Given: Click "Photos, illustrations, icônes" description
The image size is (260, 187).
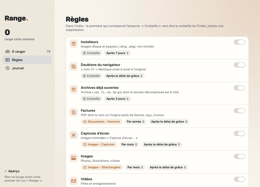Looking at the screenshot, I should click(100, 161).
